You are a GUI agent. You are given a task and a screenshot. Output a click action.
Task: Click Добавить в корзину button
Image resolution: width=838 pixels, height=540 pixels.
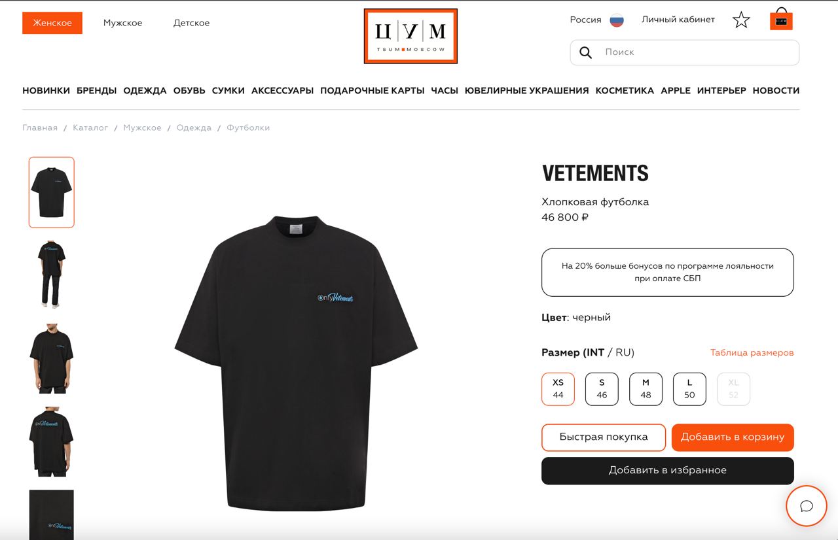pyautogui.click(x=733, y=437)
